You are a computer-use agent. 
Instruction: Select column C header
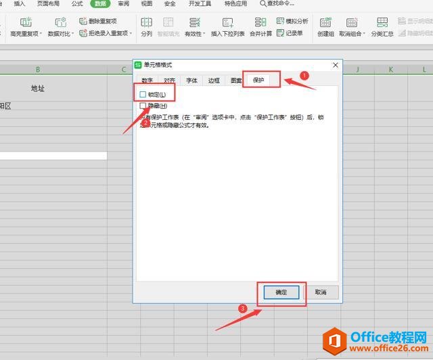124,70
